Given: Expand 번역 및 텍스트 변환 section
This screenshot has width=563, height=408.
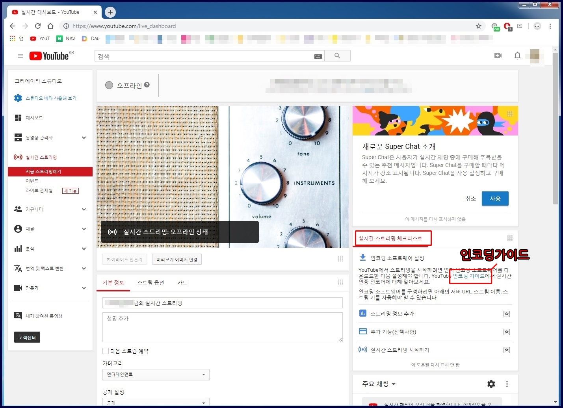Looking at the screenshot, I should (84, 268).
